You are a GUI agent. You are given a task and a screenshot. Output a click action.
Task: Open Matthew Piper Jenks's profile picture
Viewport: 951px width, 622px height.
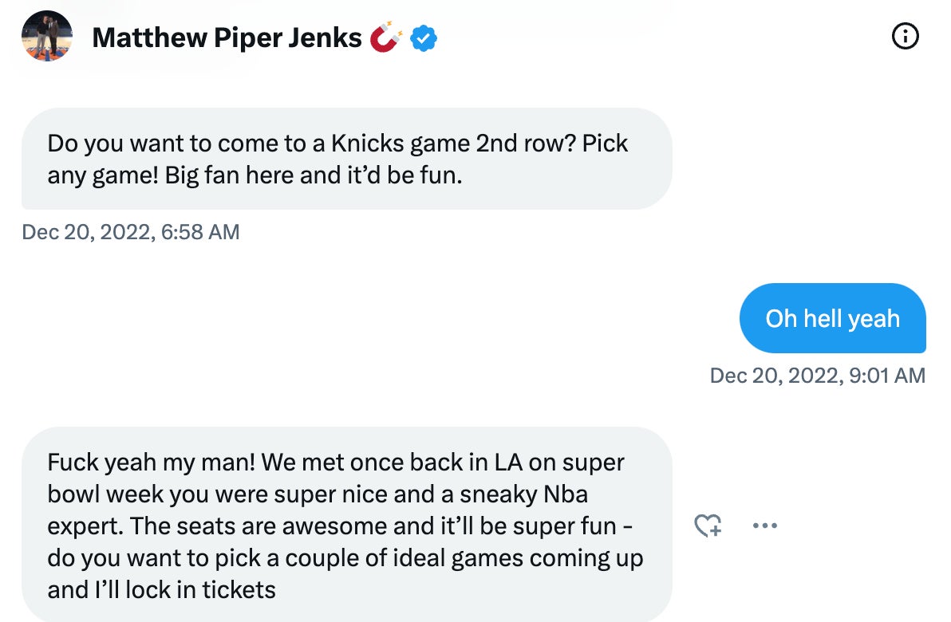[x=48, y=37]
